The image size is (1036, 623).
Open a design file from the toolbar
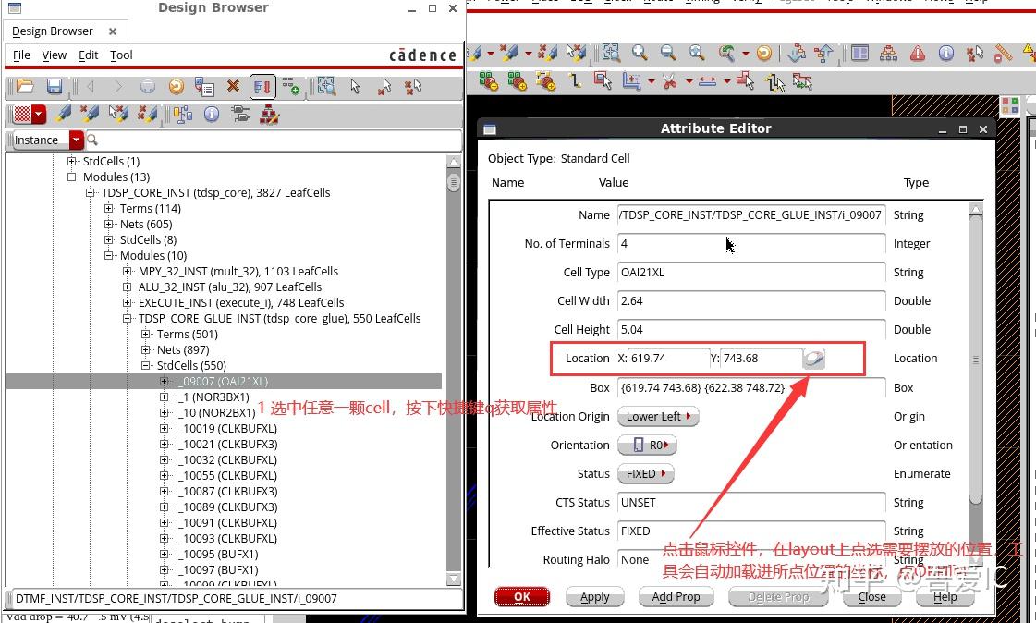click(23, 86)
